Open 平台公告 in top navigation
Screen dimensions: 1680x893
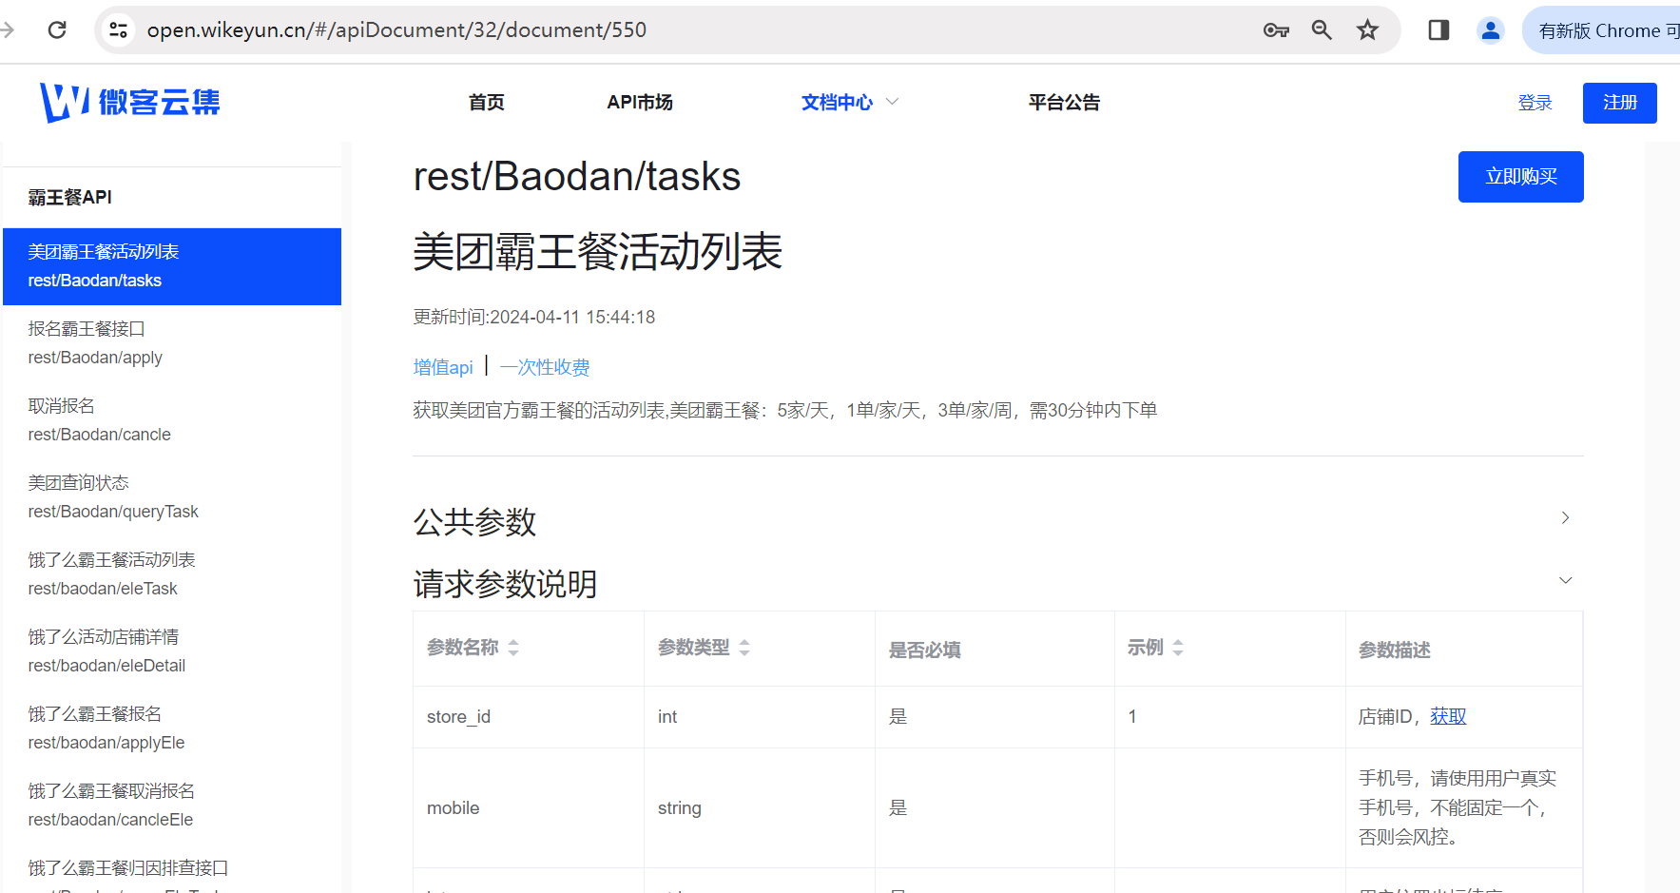[x=1064, y=102]
